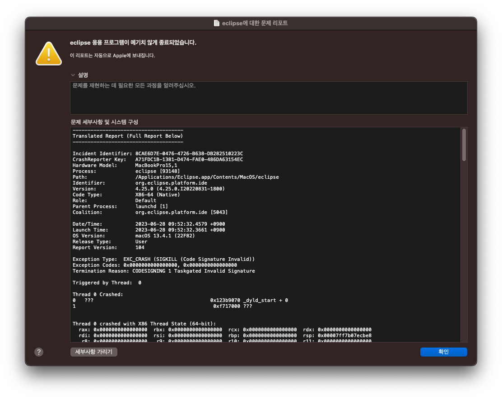Click the Launch Time 09:52:32.3661 line
Viewport: 502px width, 399px height.
point(149,230)
